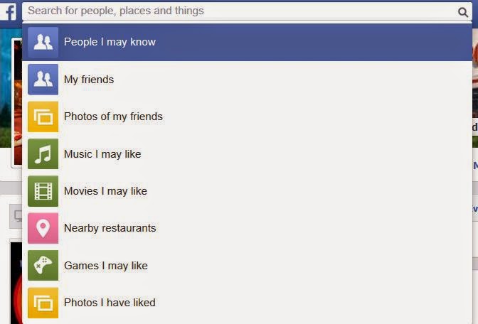The image size is (478, 324).
Task: Click the yellow Photos I have liked icon
Action: click(x=43, y=303)
